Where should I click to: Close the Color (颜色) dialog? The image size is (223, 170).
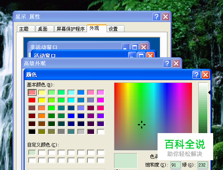205,75
